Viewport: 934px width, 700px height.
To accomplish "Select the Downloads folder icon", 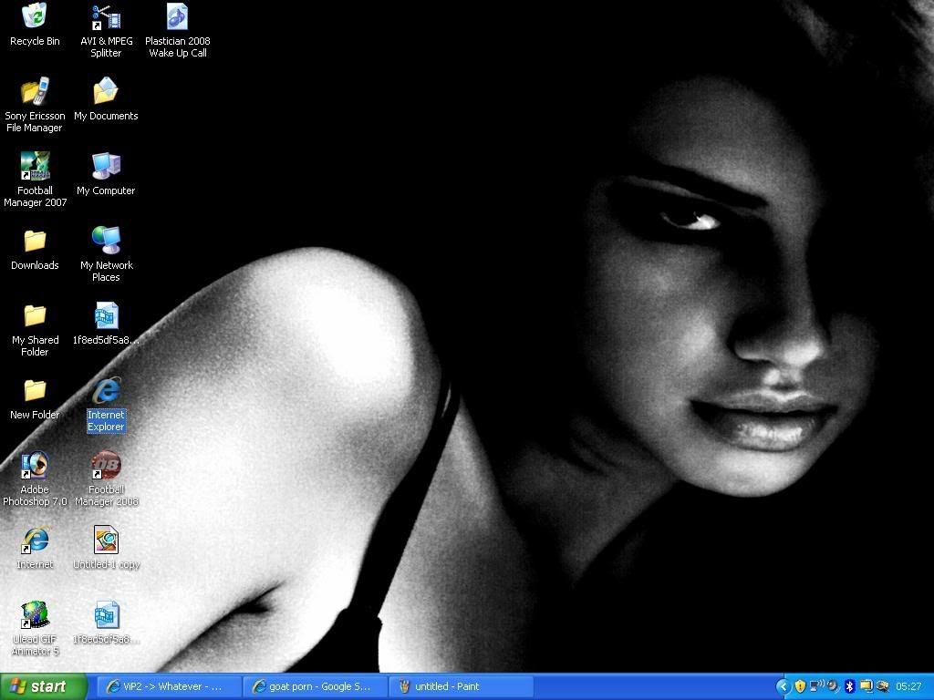I will 35,249.
